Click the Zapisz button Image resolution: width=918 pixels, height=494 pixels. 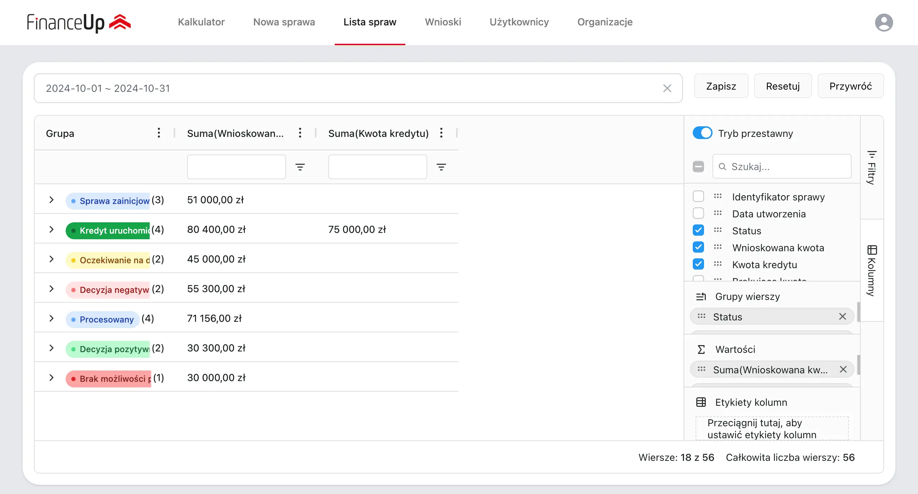(x=721, y=86)
